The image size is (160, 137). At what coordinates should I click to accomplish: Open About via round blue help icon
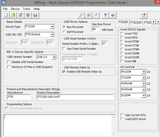[112, 15]
